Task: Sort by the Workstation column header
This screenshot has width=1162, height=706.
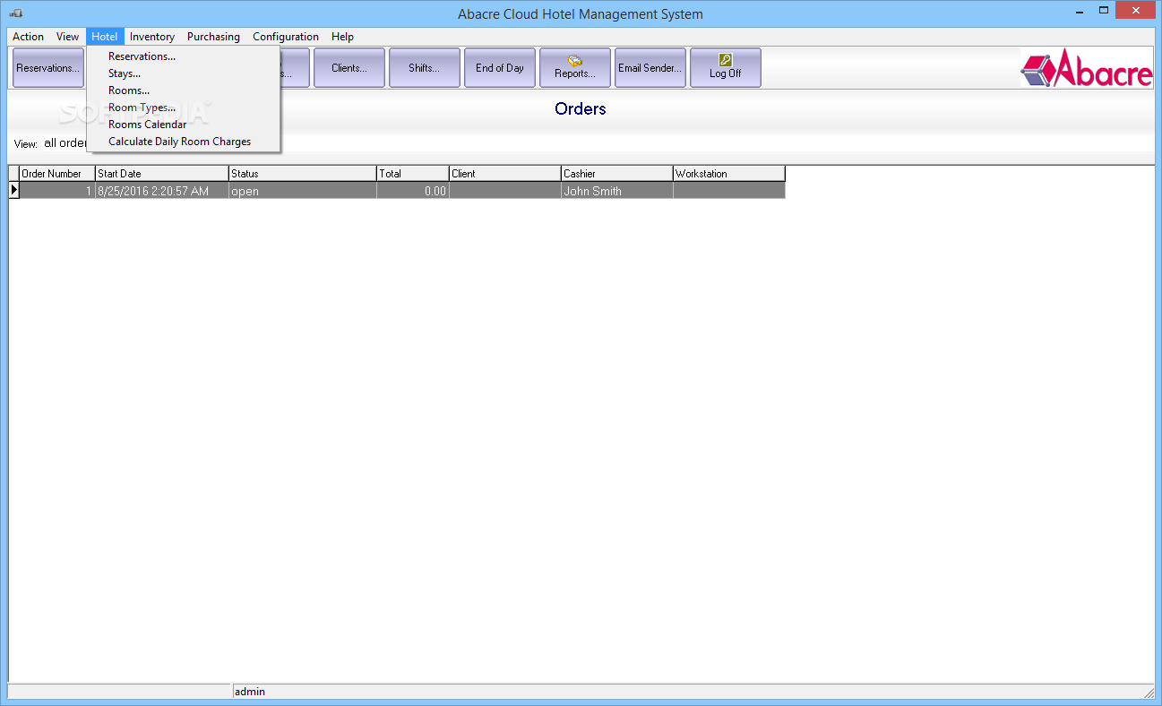Action: coord(729,174)
